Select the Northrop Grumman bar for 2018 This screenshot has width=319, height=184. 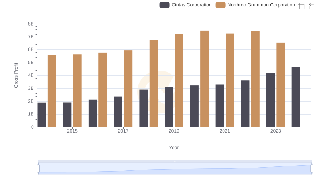point(154,83)
